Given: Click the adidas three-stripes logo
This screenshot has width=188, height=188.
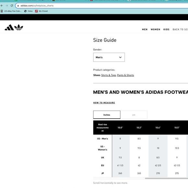Looking at the screenshot, I should 9,28.
